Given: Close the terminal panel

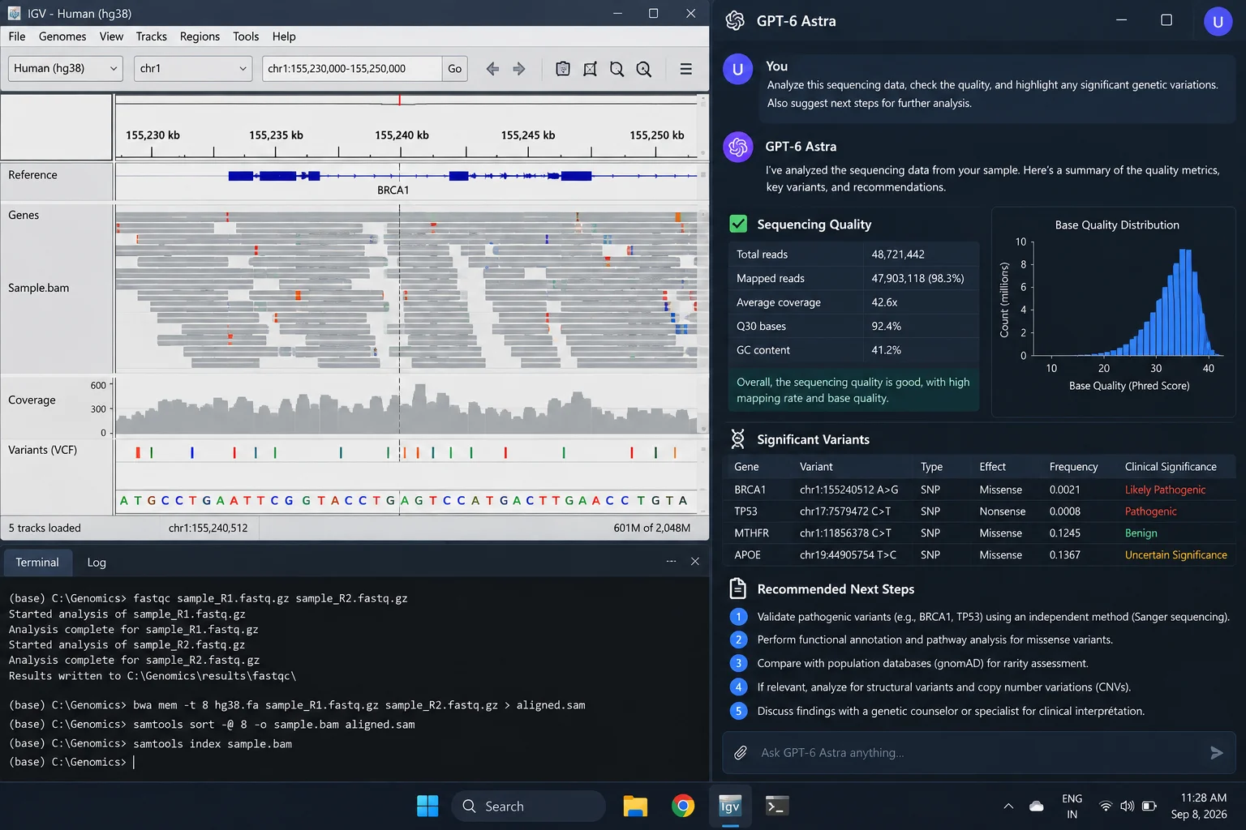Looking at the screenshot, I should click(695, 561).
